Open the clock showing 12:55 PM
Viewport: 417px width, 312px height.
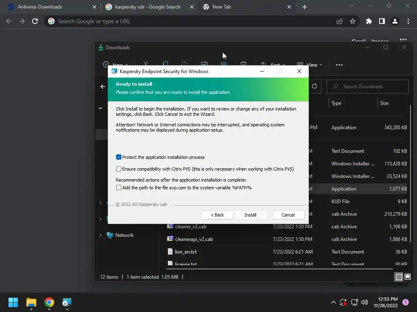click(x=386, y=302)
